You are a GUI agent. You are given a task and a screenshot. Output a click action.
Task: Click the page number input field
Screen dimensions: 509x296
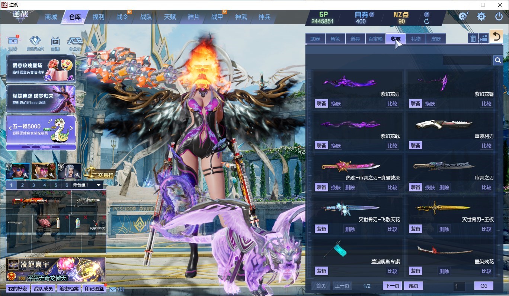(x=459, y=286)
